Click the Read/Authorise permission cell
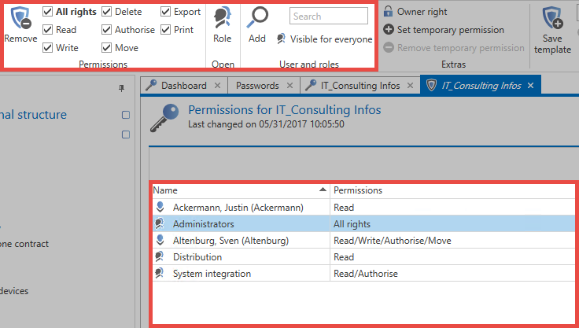 pos(452,274)
